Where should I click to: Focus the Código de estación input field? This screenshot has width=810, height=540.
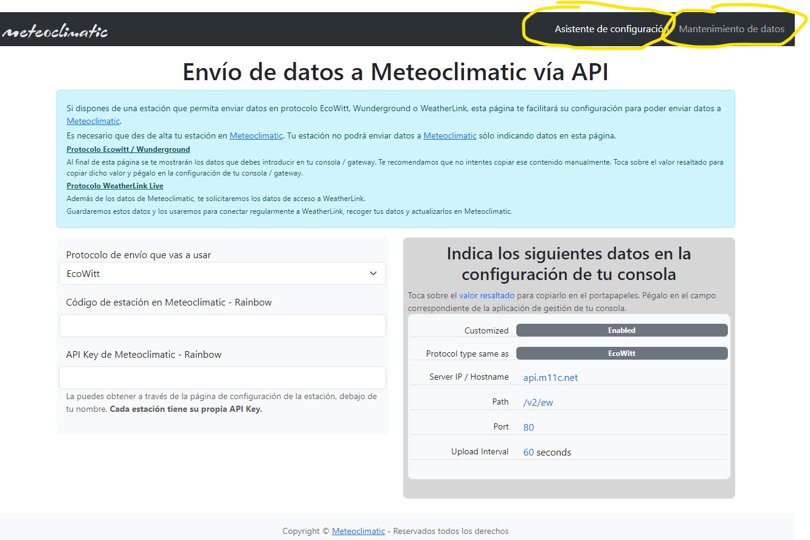222,326
